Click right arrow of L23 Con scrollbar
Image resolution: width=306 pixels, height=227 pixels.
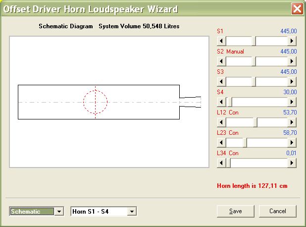pos(292,143)
